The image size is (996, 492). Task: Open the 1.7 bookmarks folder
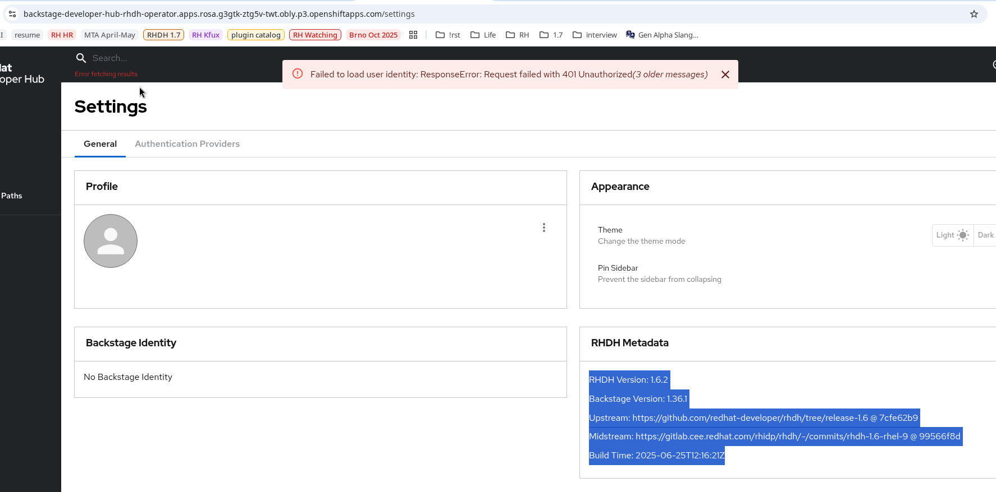point(551,35)
